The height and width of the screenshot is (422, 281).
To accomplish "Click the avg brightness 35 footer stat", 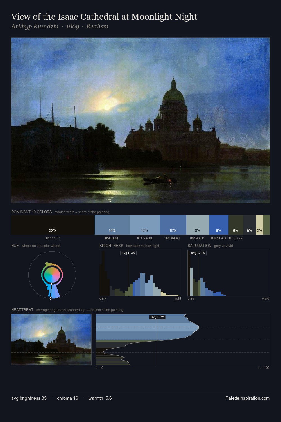I will click(x=29, y=398).
